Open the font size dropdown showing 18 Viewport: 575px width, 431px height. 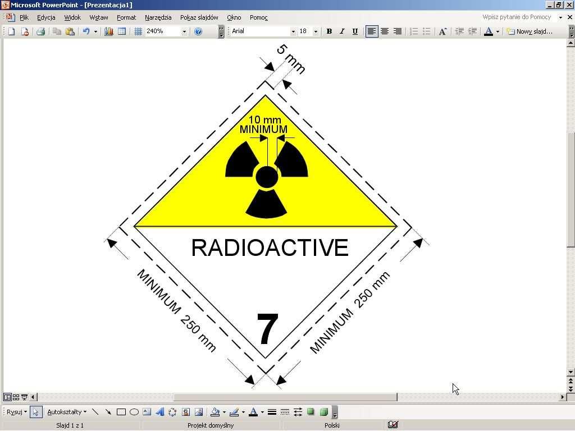(316, 31)
